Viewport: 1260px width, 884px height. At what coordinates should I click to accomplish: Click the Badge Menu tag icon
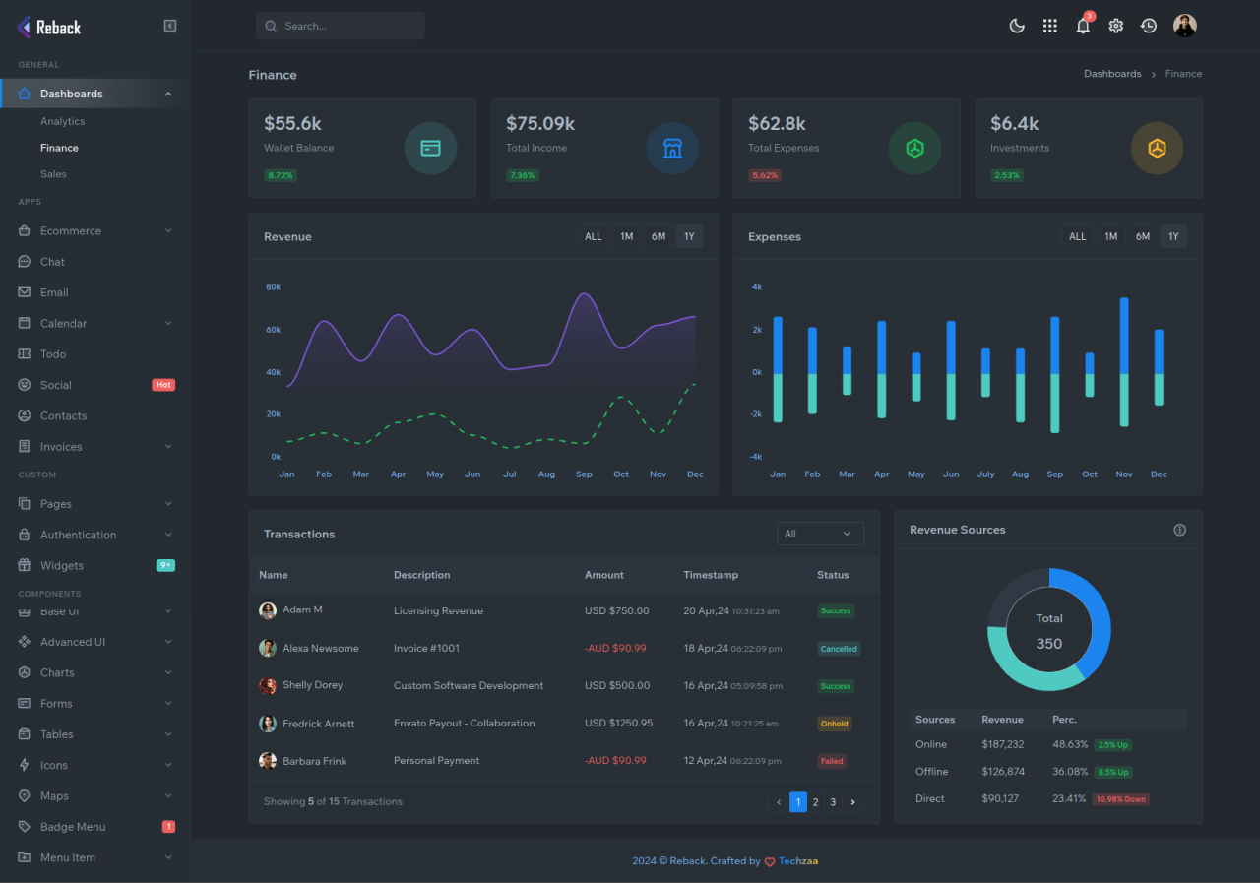click(25, 827)
